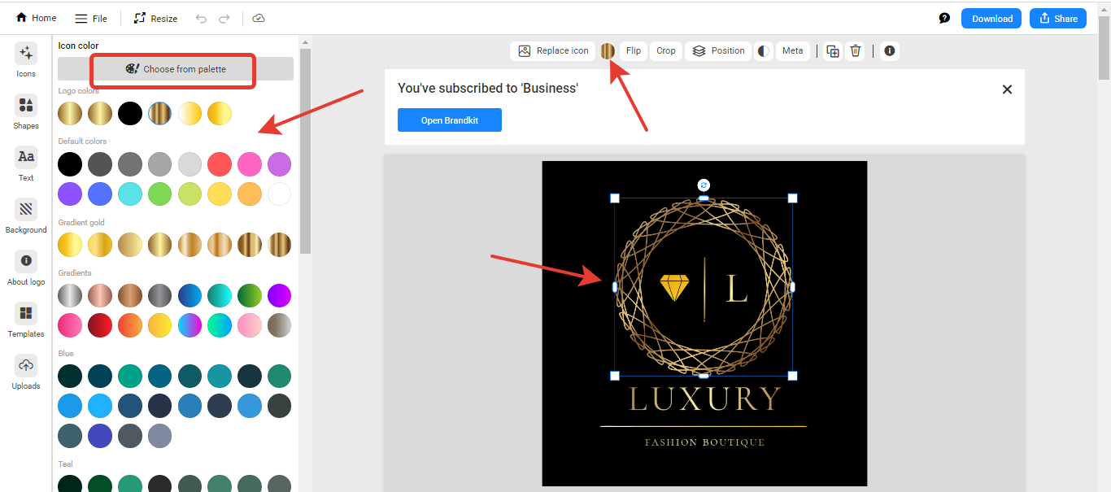Open the Background panel
Screen dimensions: 1111x492
click(26, 216)
